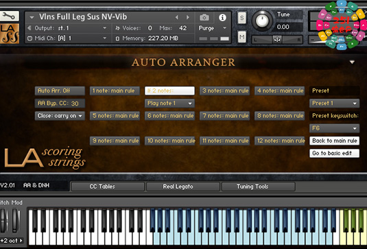The width and height of the screenshot is (367, 249).
Task: Click the memory icon beside Memory label
Action: 117,38
